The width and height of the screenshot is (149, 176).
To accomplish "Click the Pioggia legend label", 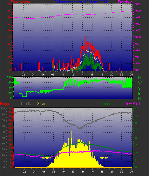I will click(6, 104).
